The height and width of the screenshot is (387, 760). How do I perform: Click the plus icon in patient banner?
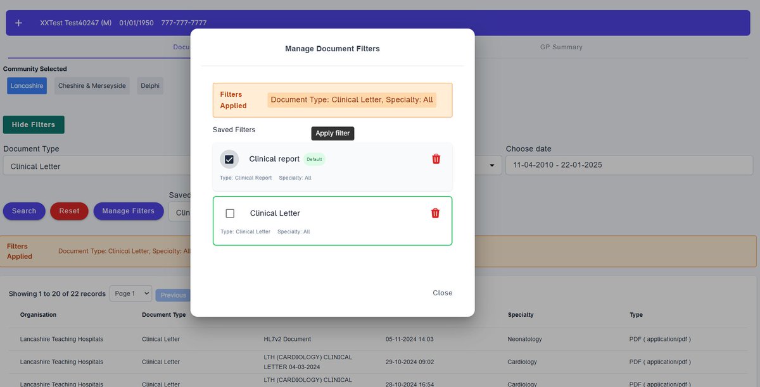point(18,23)
